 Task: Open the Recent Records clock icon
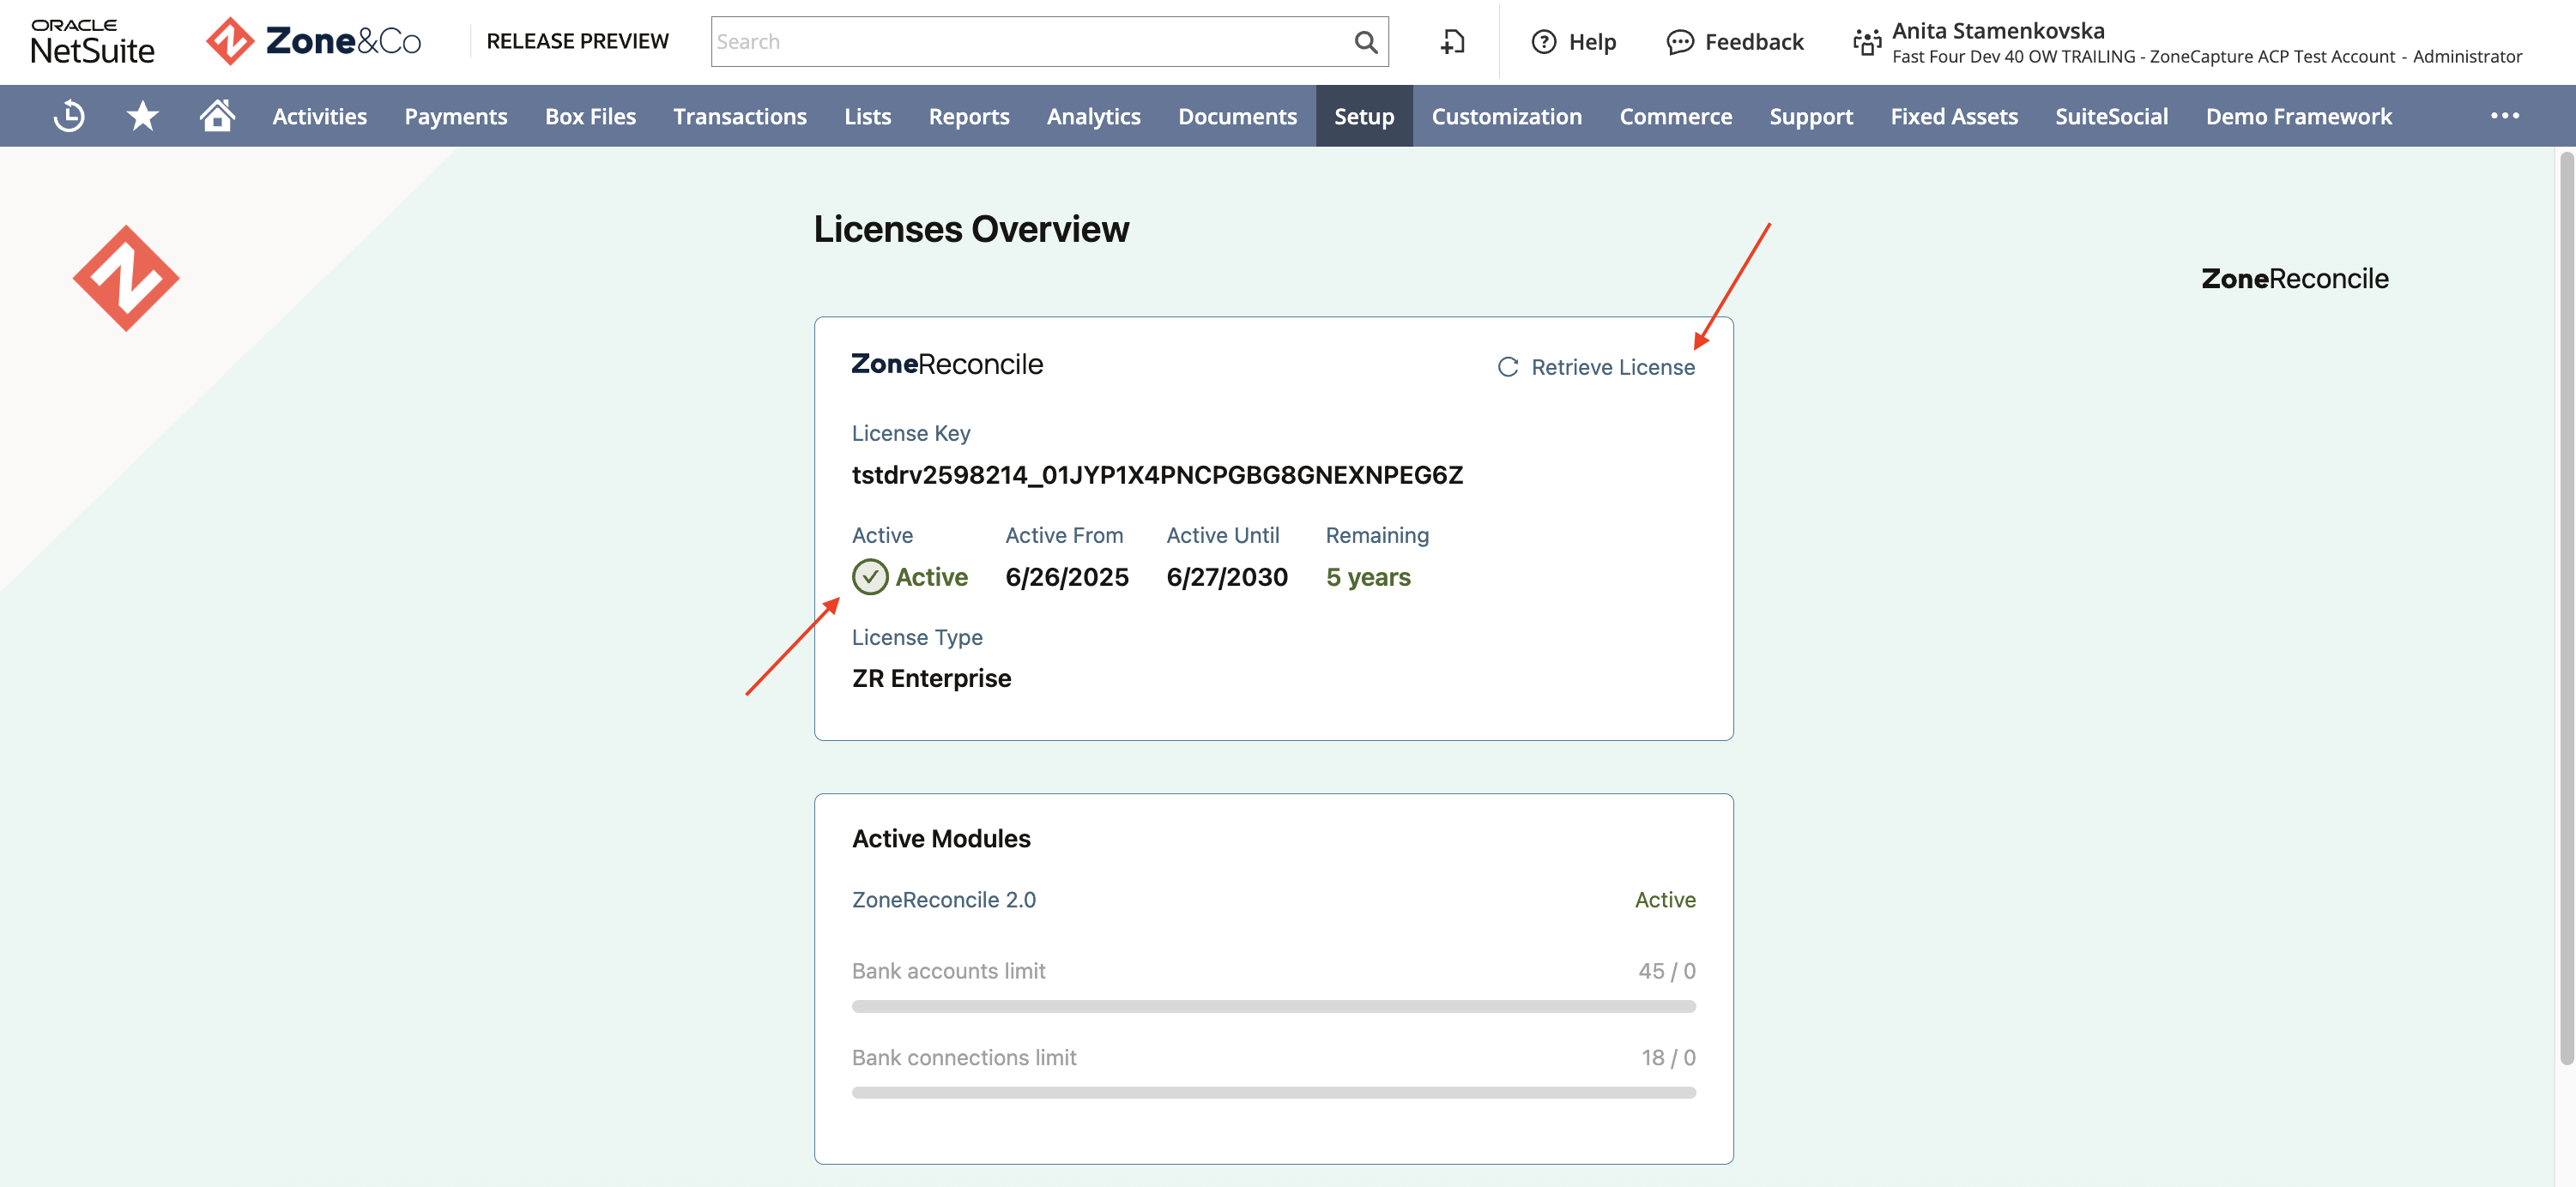69,116
